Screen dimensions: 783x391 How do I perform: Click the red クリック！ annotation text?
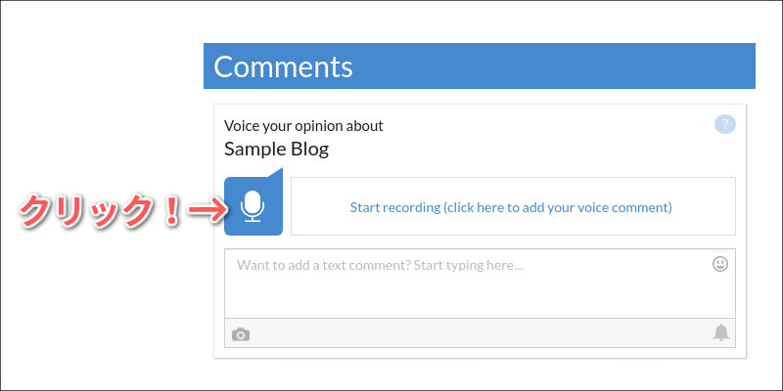[x=100, y=211]
